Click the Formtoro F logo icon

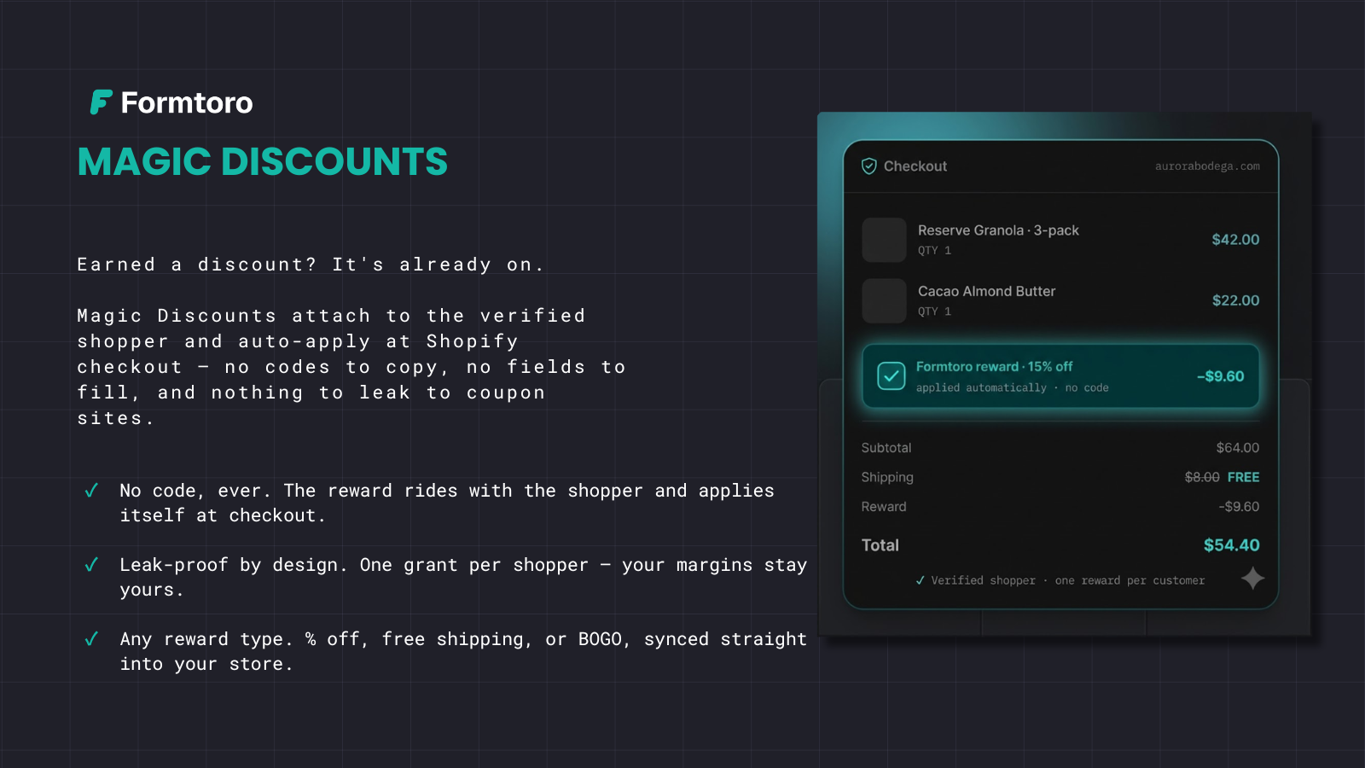[101, 102]
